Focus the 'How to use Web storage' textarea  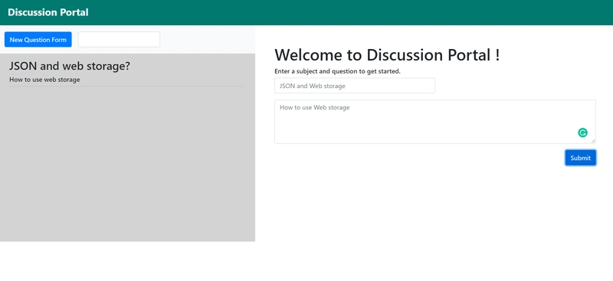[x=435, y=122]
